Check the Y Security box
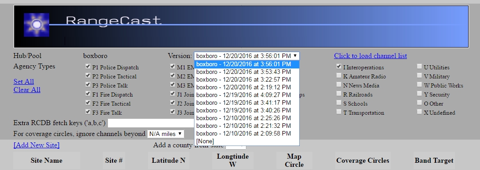480x170 pixels. coord(419,93)
